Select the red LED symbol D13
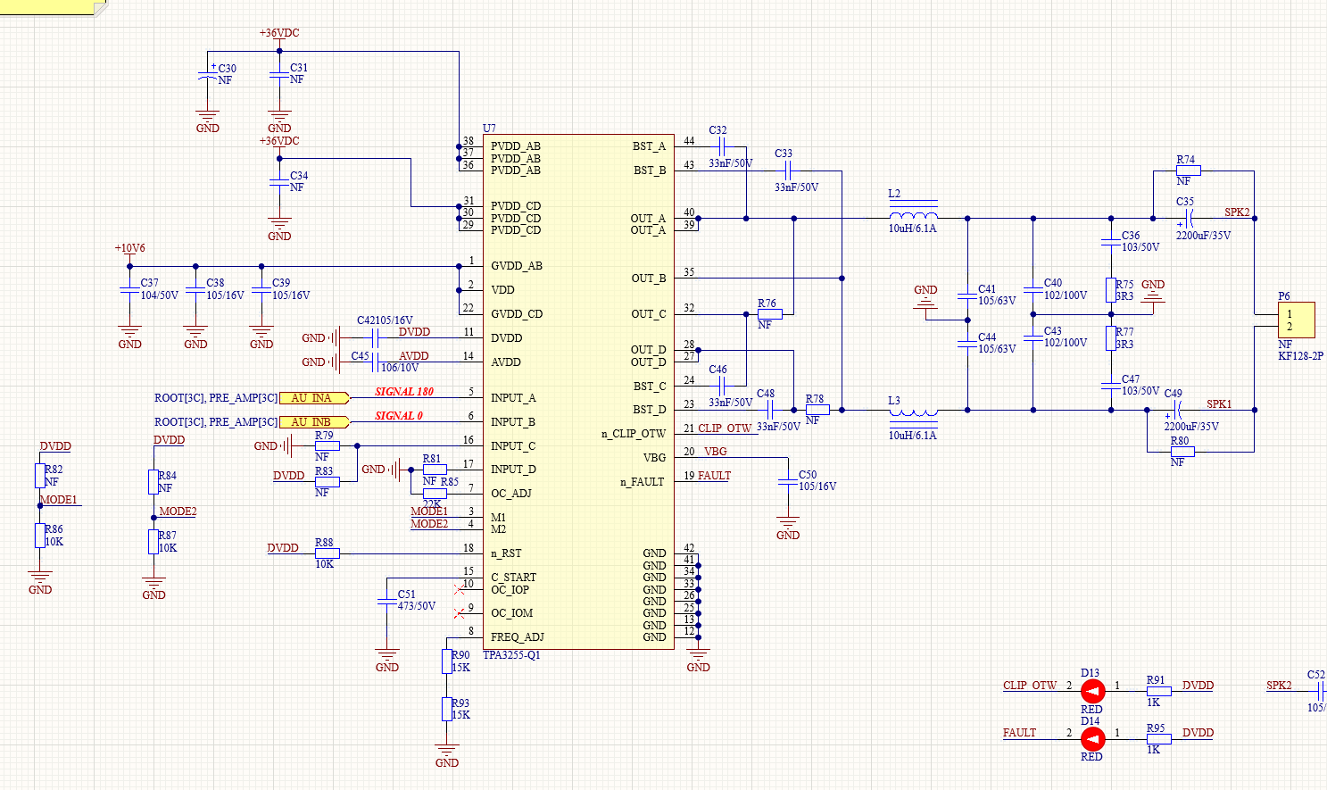Image resolution: width=1327 pixels, height=790 pixels. [1092, 691]
